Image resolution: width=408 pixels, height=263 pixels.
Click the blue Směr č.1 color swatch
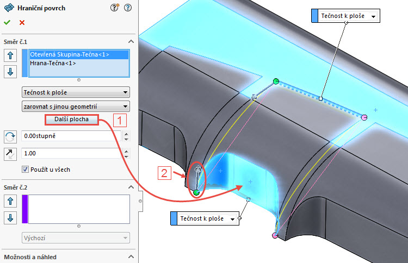[x=25, y=63]
